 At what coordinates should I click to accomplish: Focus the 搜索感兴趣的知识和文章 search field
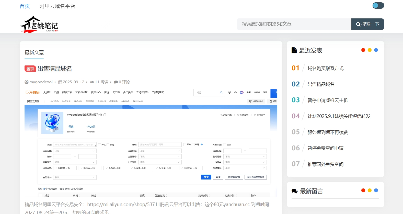(294, 24)
